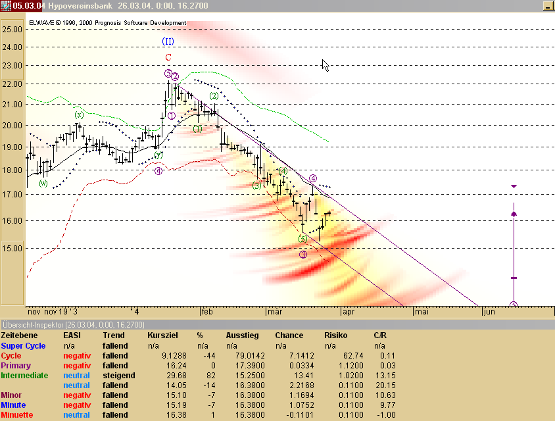Select the Super Cycle row label

point(23,346)
